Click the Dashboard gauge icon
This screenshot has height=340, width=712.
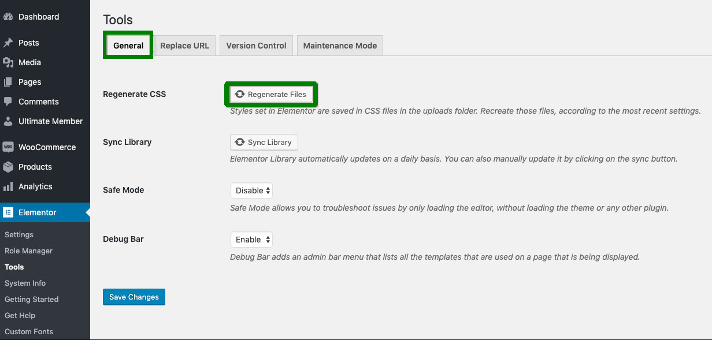pos(8,17)
